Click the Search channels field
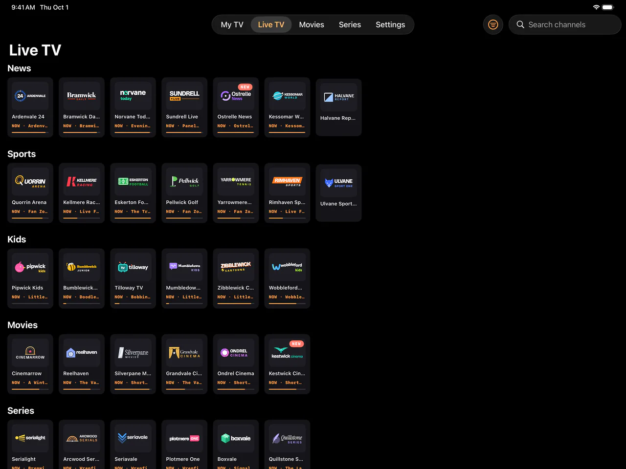This screenshot has width=626, height=469. [565, 24]
